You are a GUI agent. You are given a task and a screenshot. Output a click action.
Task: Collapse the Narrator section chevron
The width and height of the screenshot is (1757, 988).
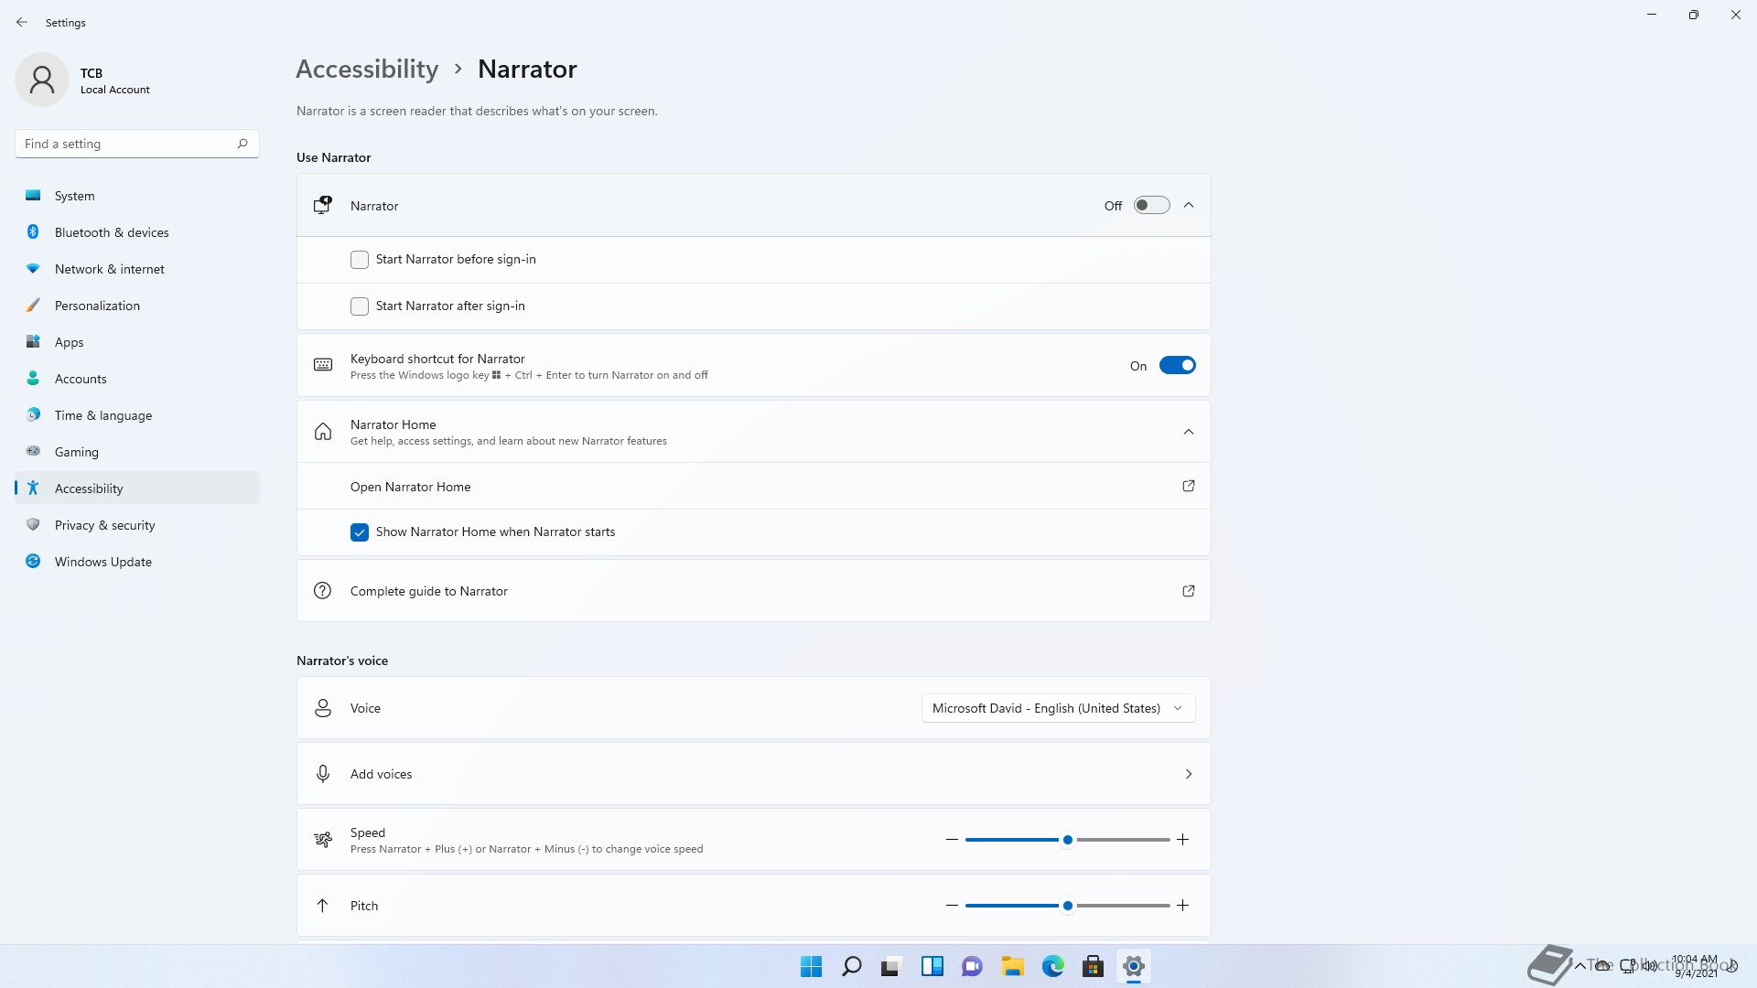pos(1189,205)
